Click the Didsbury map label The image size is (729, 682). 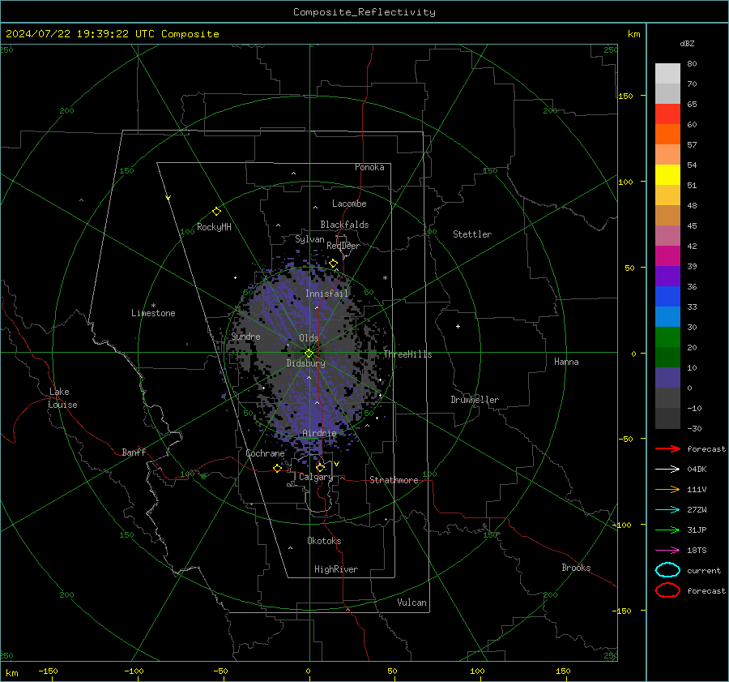[306, 363]
